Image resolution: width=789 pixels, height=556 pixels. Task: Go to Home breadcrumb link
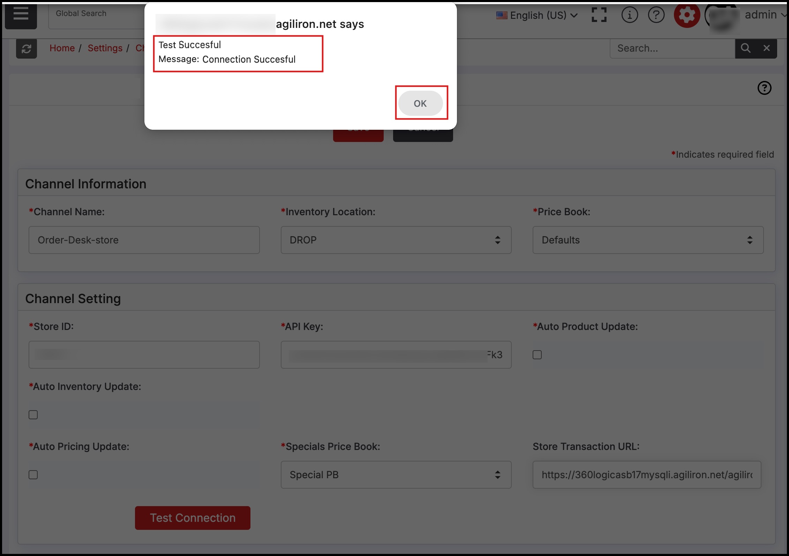click(x=62, y=48)
